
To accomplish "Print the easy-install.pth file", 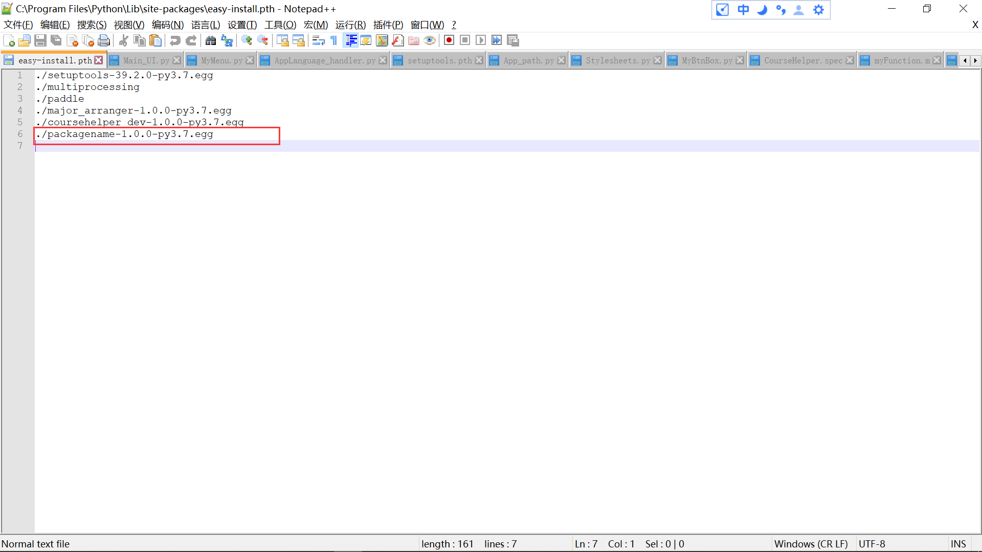I will (103, 40).
